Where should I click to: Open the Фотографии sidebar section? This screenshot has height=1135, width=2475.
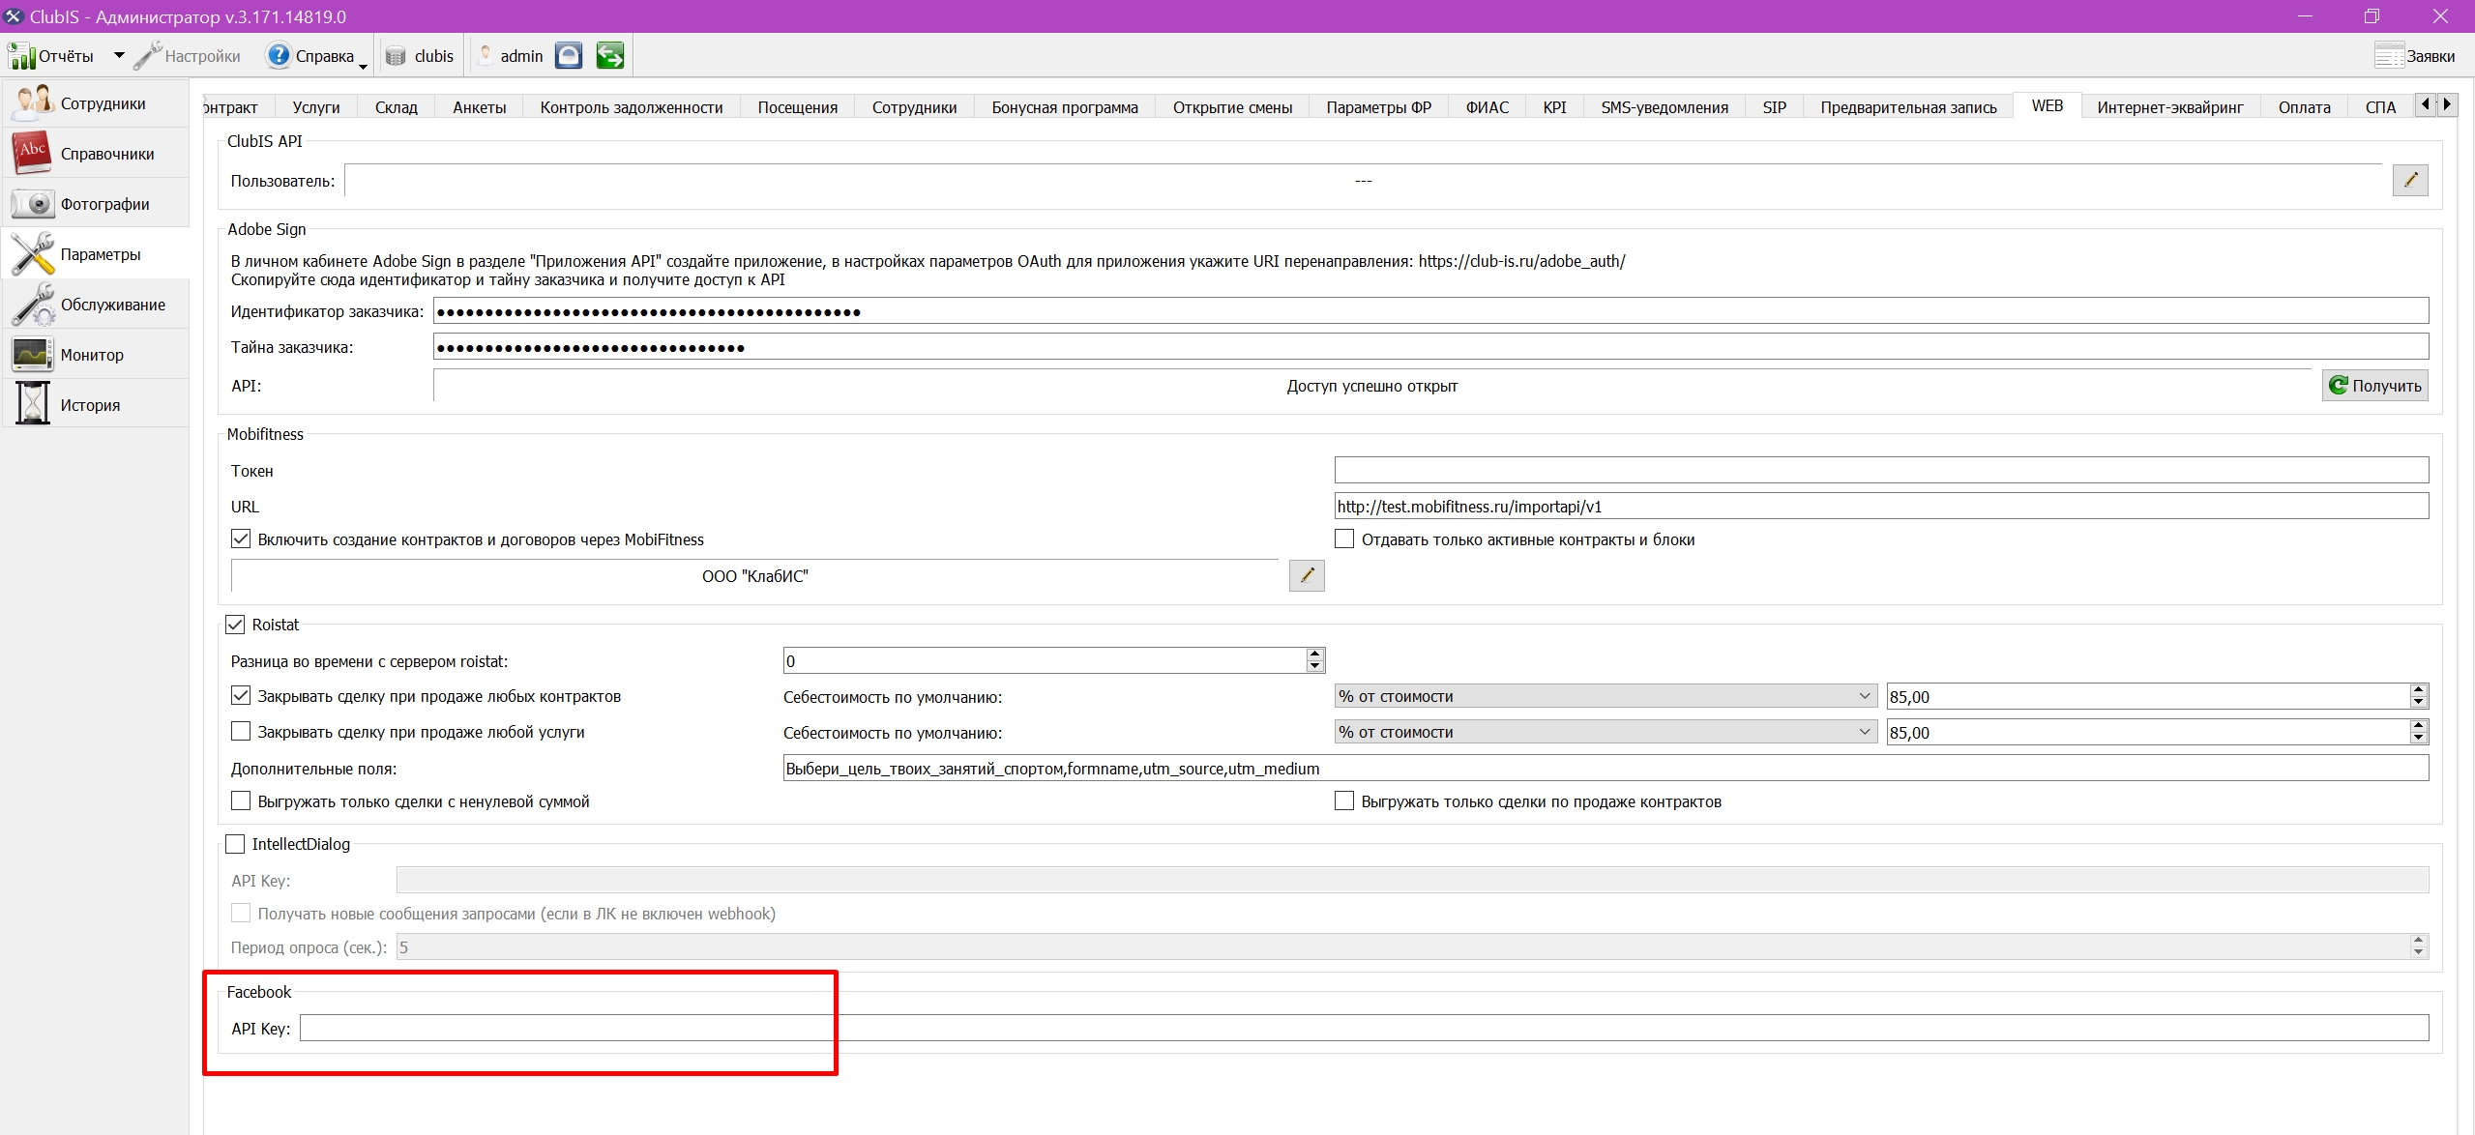[x=95, y=204]
